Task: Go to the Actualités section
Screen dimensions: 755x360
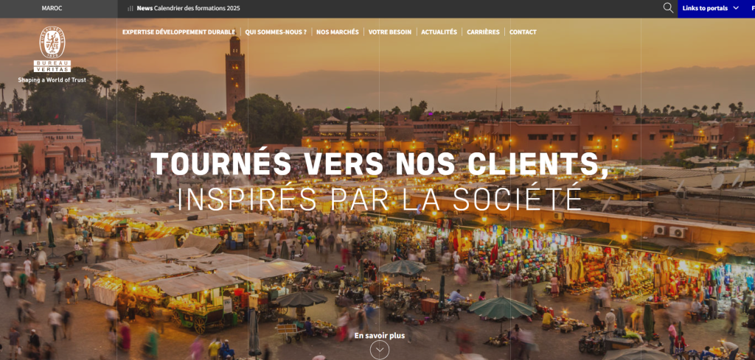Action: [439, 32]
